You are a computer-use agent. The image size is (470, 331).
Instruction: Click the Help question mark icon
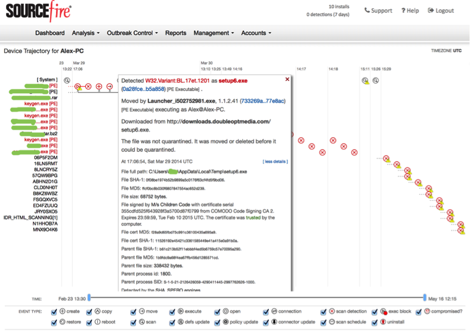(x=404, y=10)
